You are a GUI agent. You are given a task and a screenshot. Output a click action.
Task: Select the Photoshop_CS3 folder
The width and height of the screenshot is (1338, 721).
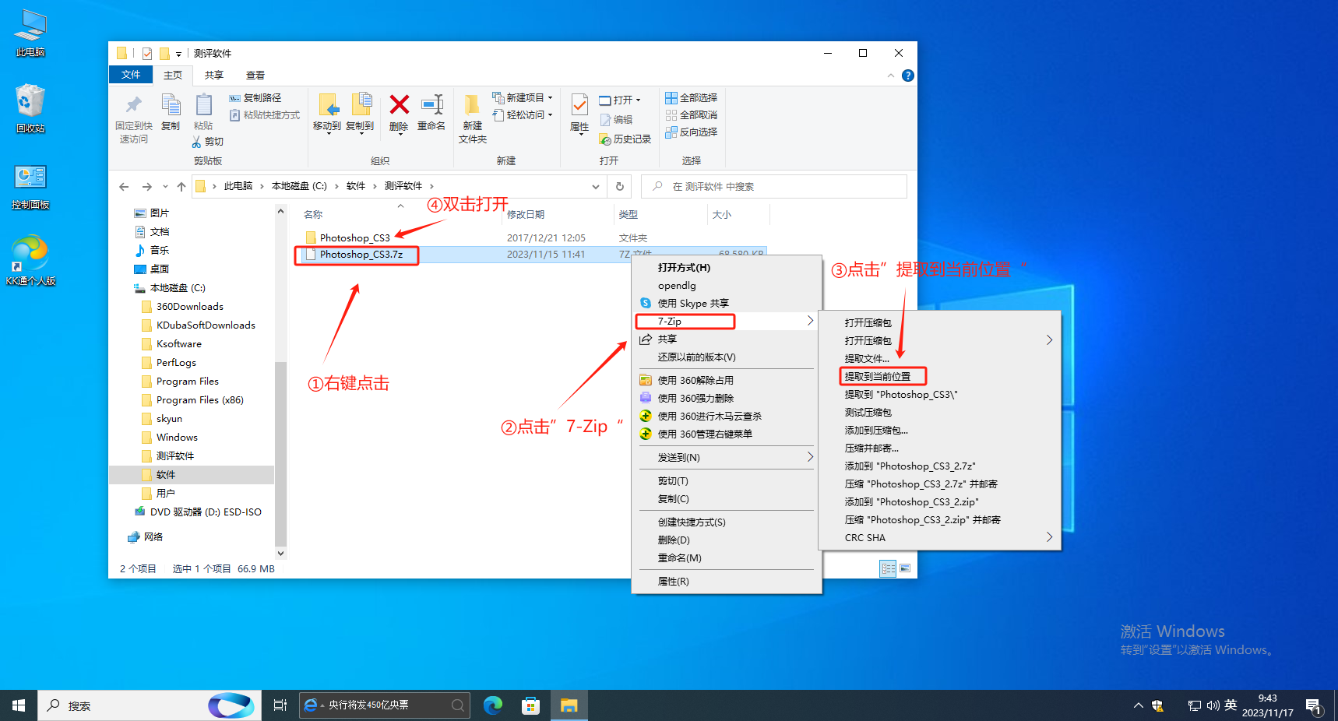pyautogui.click(x=355, y=238)
